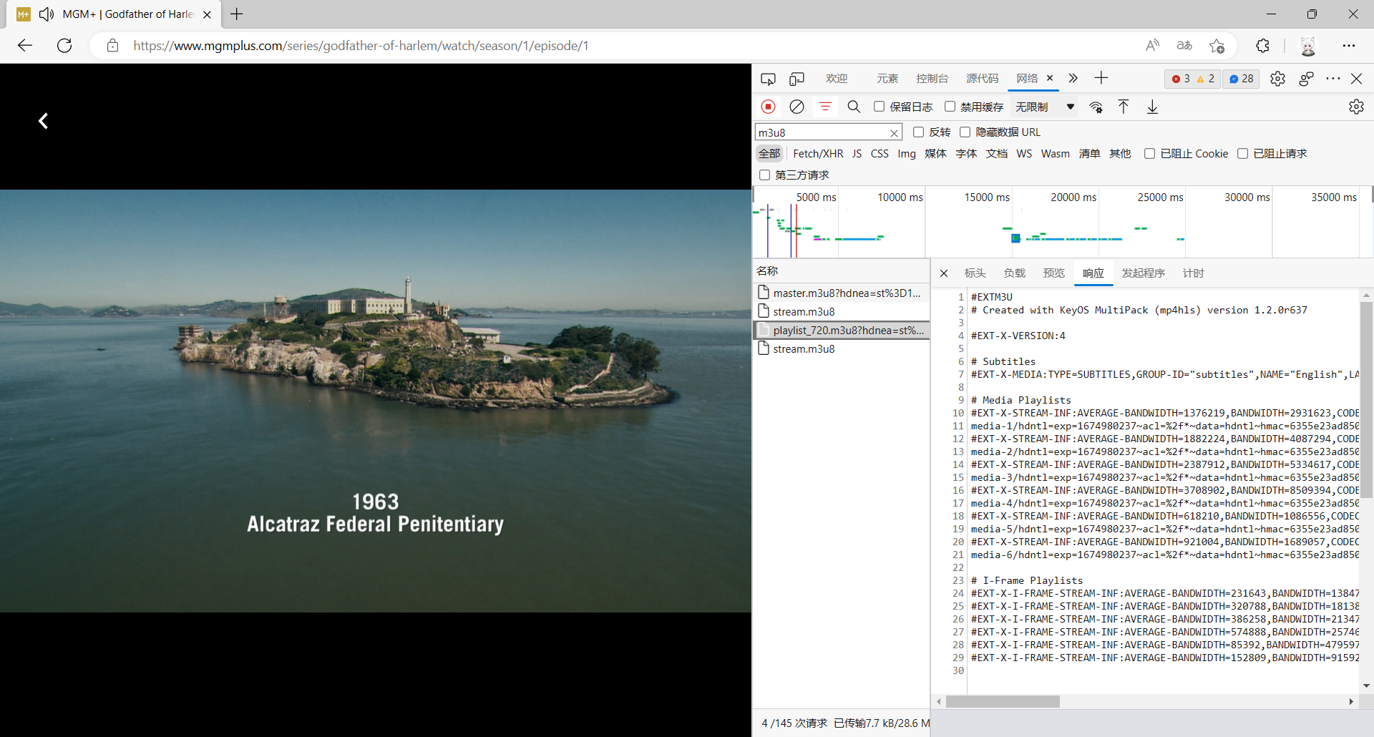Switch to the 标头 tab
This screenshot has height=737, width=1374.
point(975,273)
